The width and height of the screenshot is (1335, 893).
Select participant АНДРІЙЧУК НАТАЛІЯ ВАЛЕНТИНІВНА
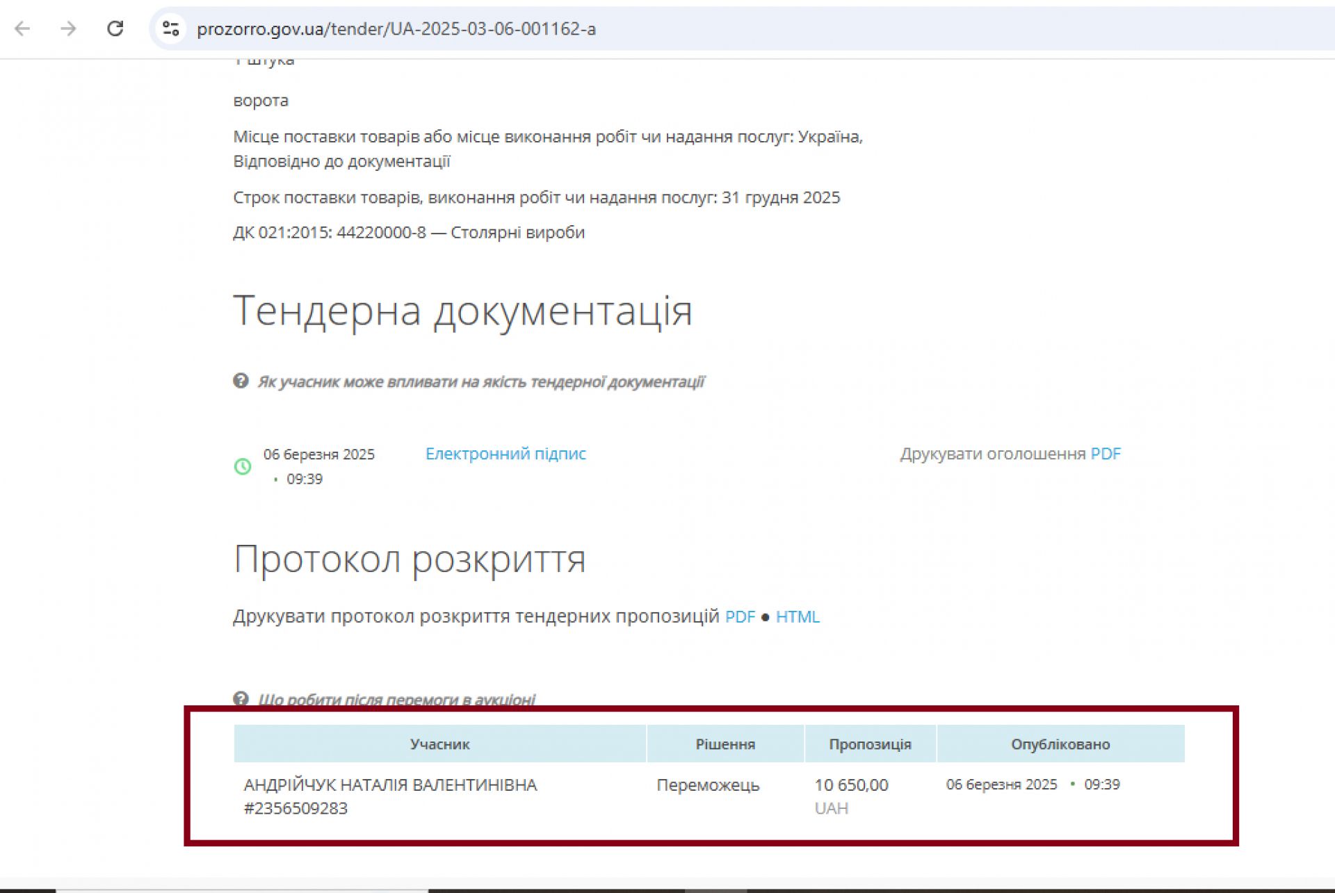pos(390,785)
